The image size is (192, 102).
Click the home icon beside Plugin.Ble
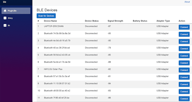point(5,11)
